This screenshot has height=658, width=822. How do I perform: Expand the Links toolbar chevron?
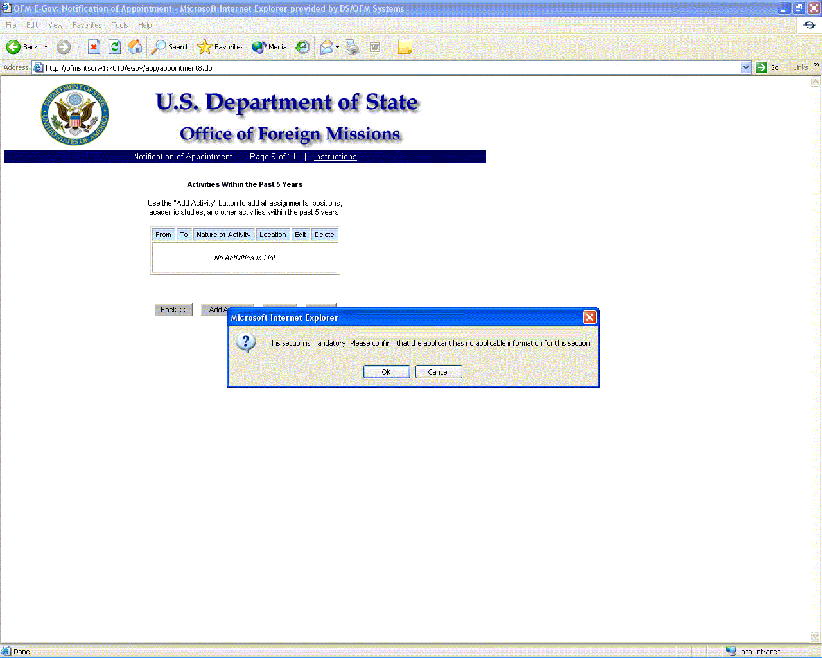pos(817,65)
